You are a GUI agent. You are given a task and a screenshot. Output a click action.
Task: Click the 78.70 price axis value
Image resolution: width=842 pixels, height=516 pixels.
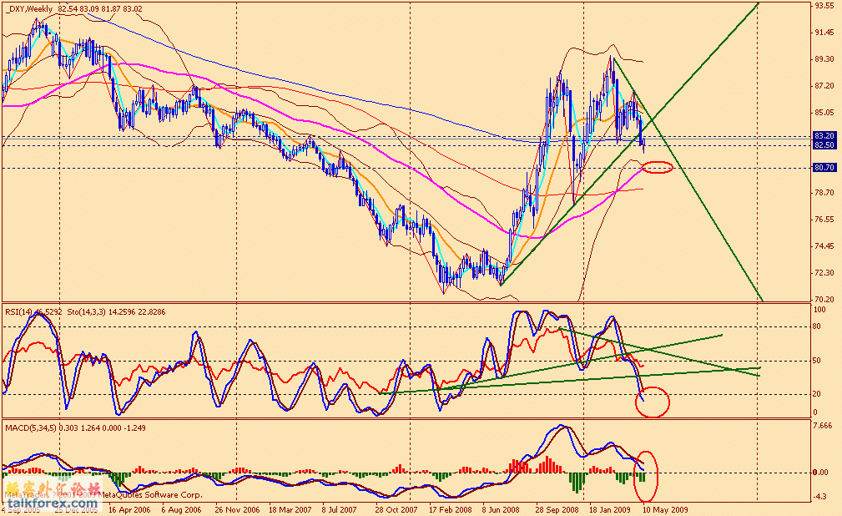click(x=824, y=192)
